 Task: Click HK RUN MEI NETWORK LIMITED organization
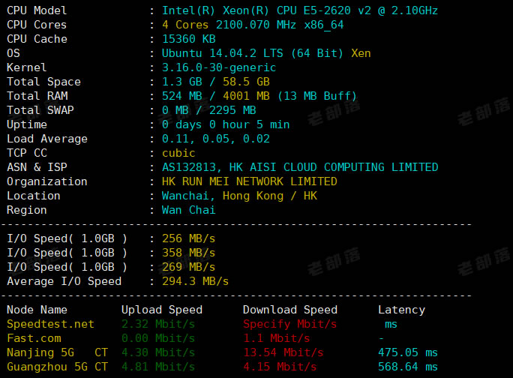point(250,181)
